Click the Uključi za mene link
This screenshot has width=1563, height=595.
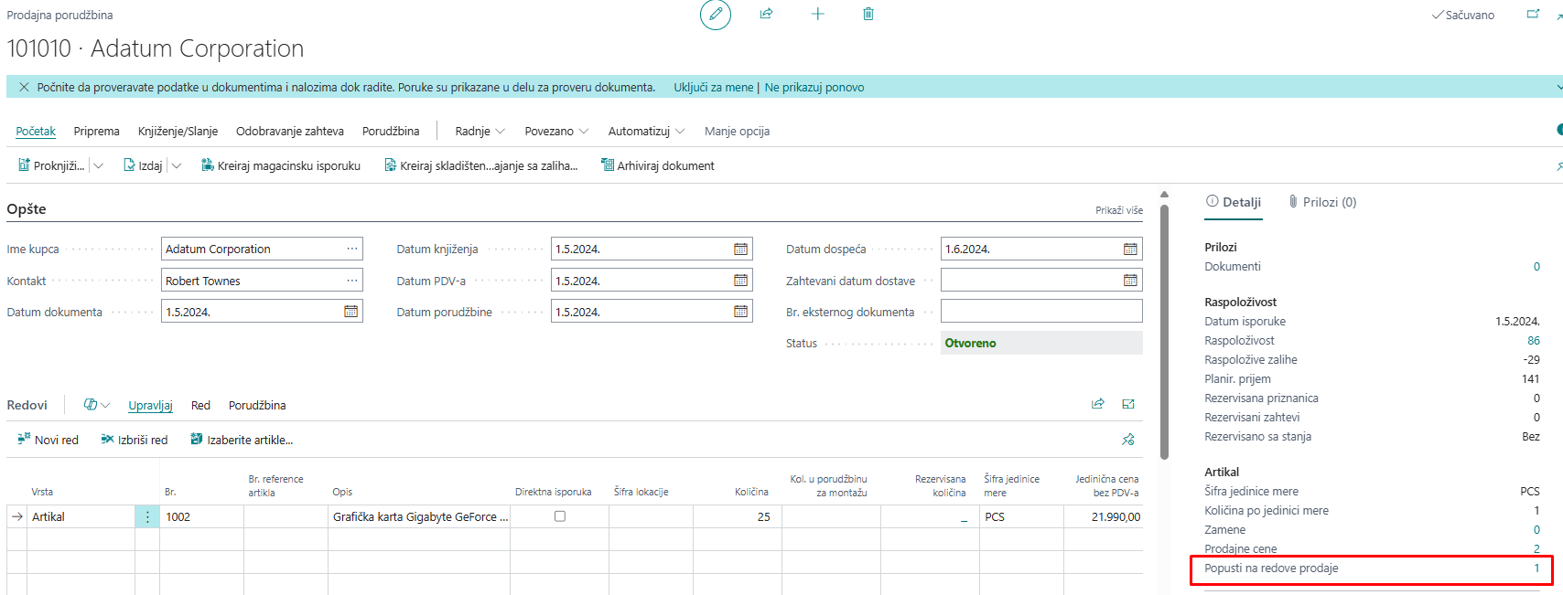click(713, 87)
